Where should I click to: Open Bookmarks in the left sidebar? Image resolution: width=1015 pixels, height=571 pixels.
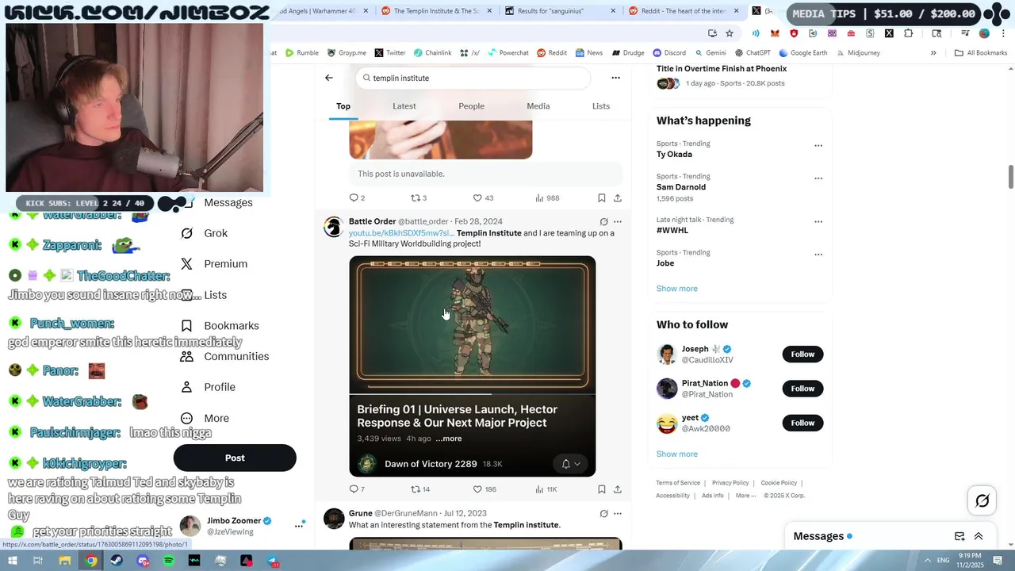[220, 326]
